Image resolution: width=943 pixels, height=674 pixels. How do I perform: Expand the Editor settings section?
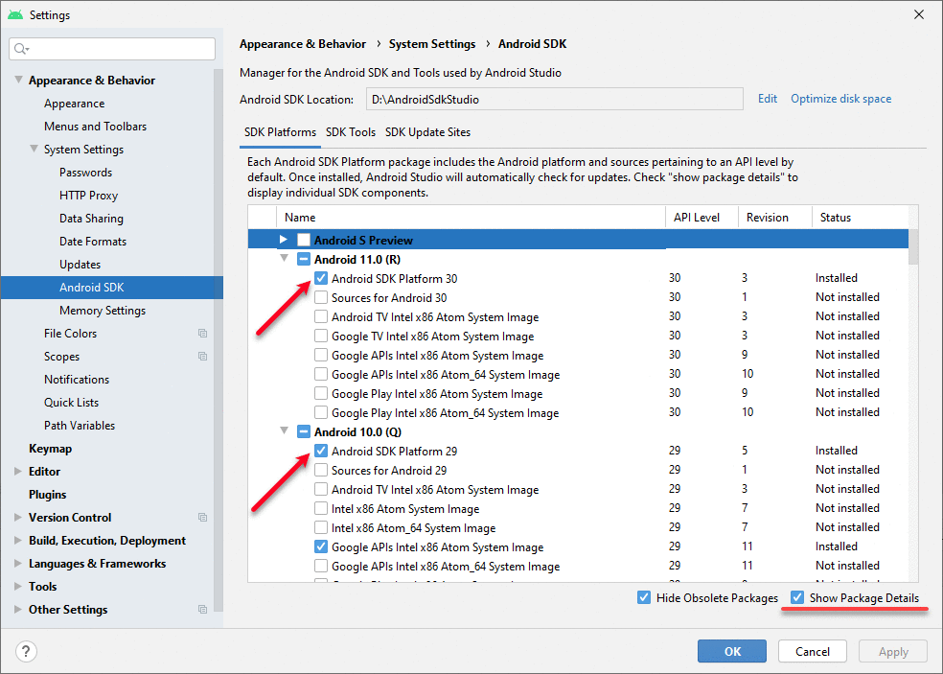point(18,471)
